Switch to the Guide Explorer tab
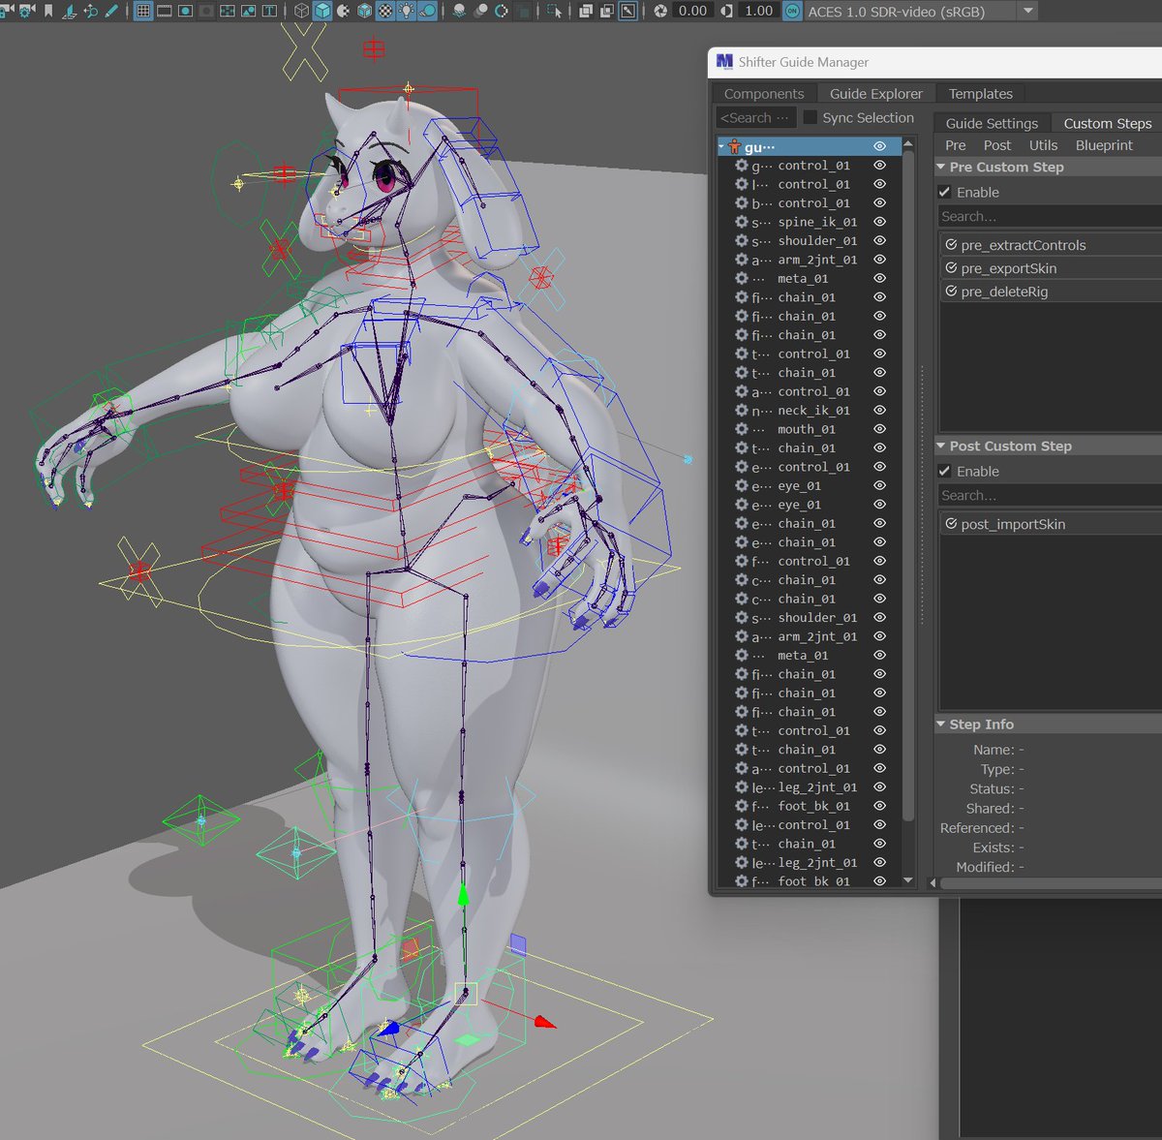The width and height of the screenshot is (1162, 1140). click(876, 94)
